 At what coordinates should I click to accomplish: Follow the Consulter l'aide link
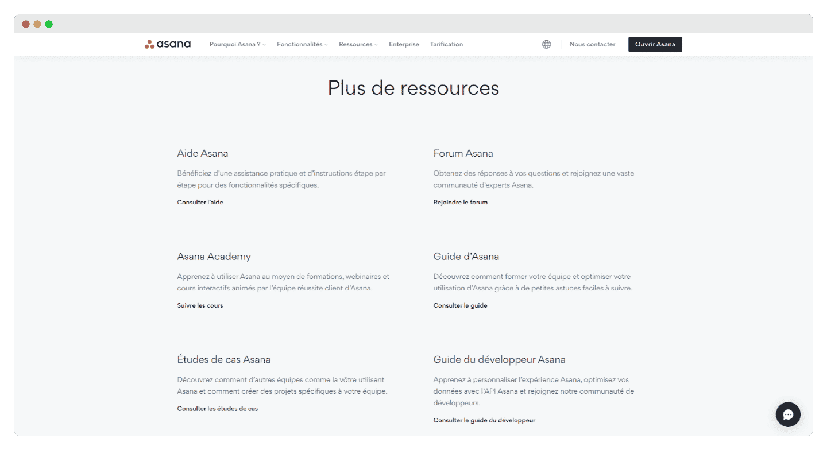pyautogui.click(x=200, y=202)
